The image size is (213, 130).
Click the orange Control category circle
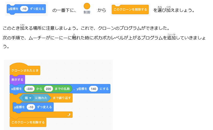coord(87,6)
